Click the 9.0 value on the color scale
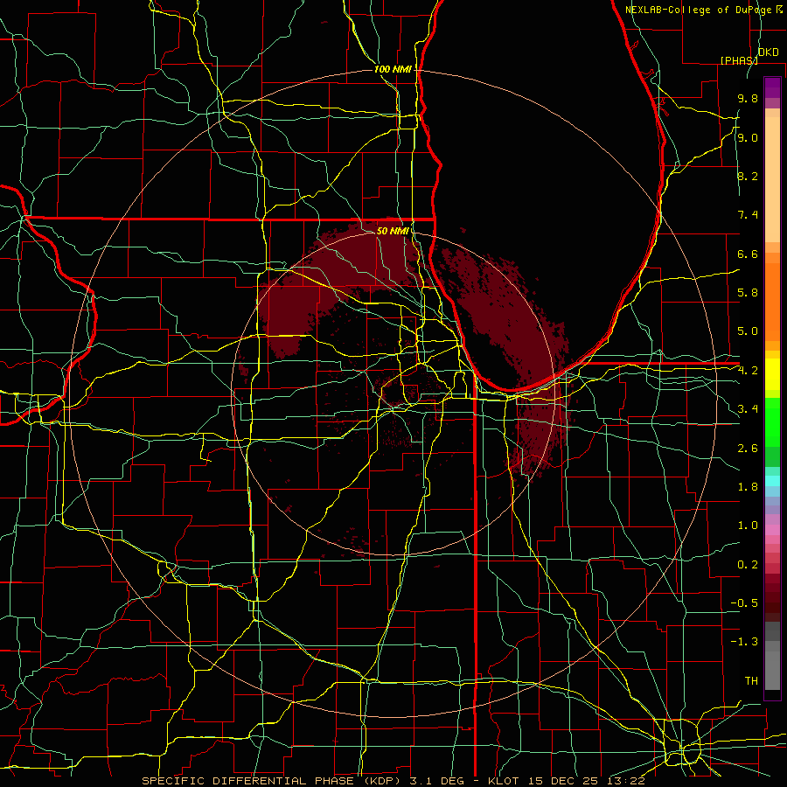 click(748, 138)
